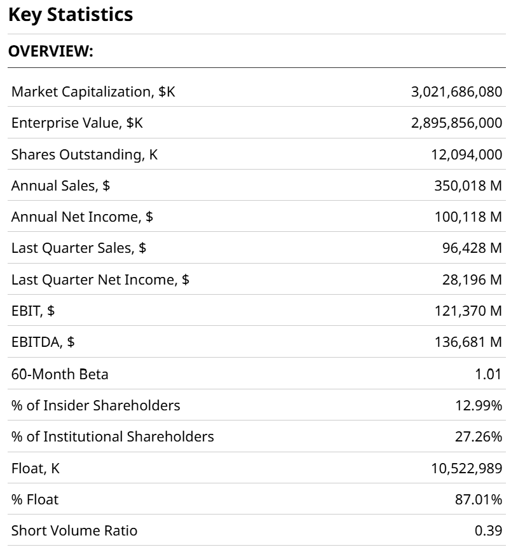Click the EBITDA value 136,681 M
The image size is (518, 552).
click(x=468, y=342)
